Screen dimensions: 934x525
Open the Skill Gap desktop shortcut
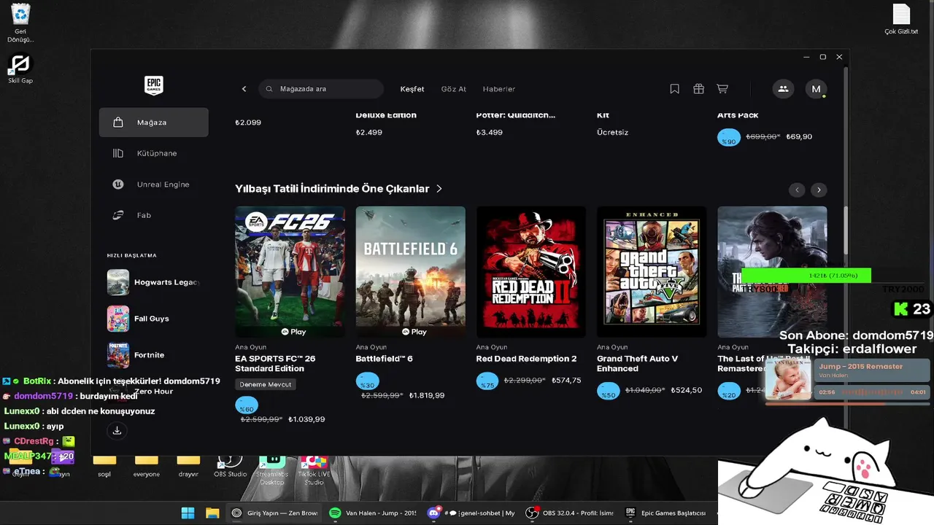[x=20, y=69]
